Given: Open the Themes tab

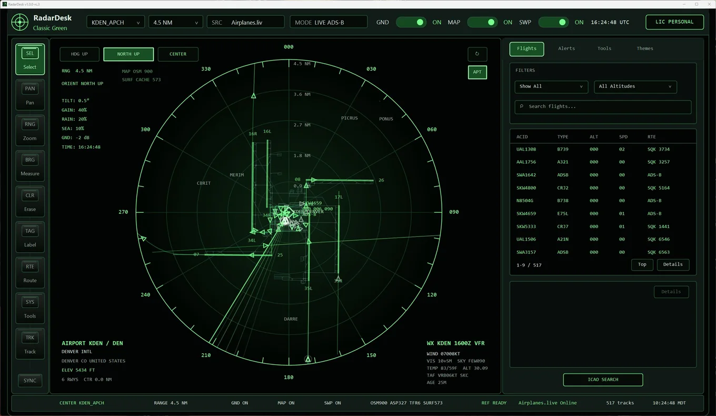Looking at the screenshot, I should [645, 48].
